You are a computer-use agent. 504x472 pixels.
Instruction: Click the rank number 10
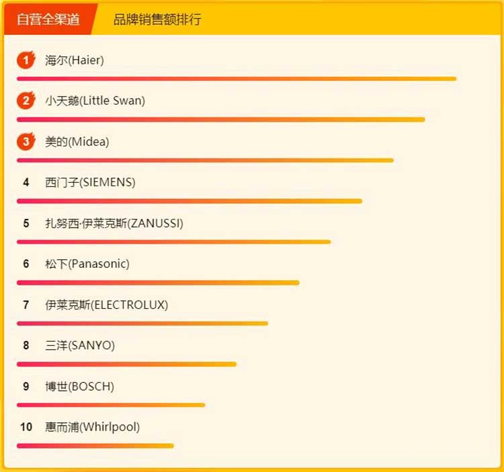pyautogui.click(x=26, y=427)
